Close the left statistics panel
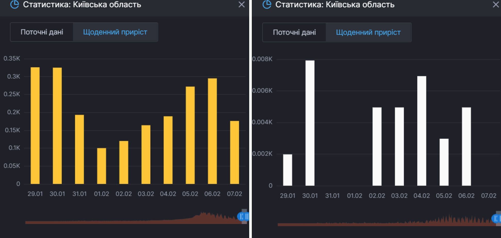The width and height of the screenshot is (501, 238). (x=241, y=5)
